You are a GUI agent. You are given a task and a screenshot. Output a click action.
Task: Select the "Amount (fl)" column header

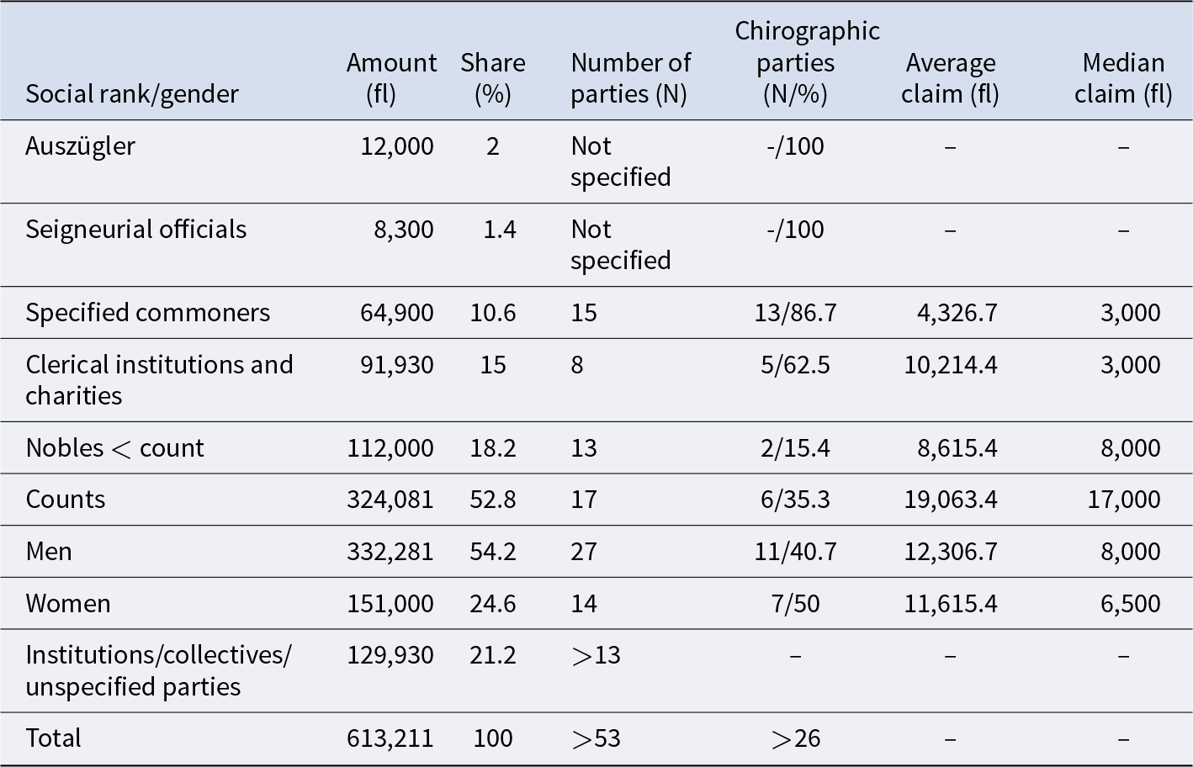391,77
